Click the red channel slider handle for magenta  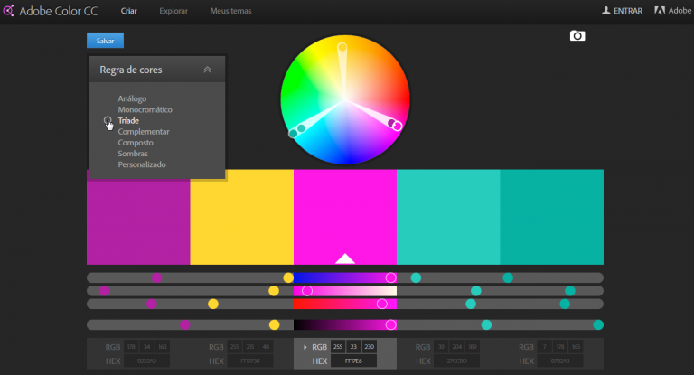pyautogui.click(x=390, y=277)
